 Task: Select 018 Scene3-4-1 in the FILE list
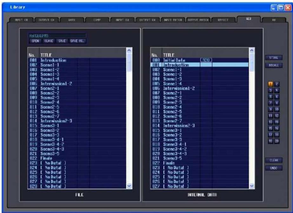[x=77, y=140]
